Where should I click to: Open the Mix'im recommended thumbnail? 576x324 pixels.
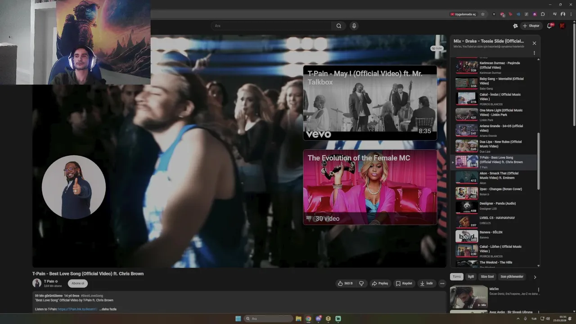point(469,297)
